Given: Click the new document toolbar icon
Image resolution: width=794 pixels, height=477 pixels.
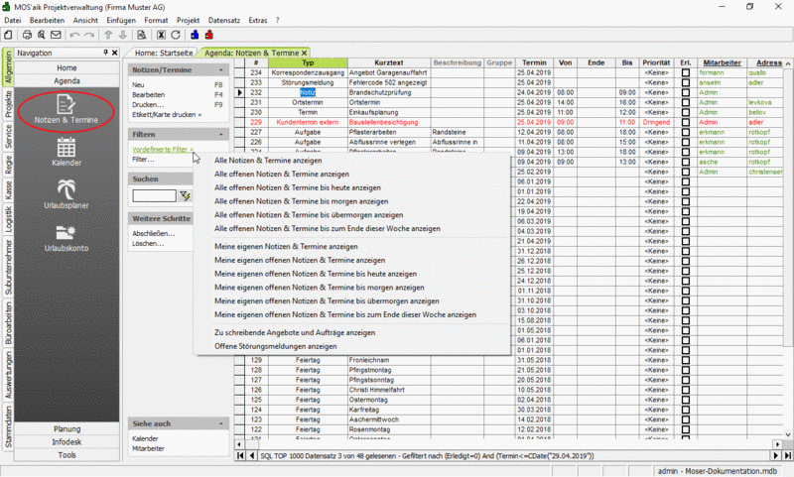Looking at the screenshot, I should pyautogui.click(x=8, y=35).
